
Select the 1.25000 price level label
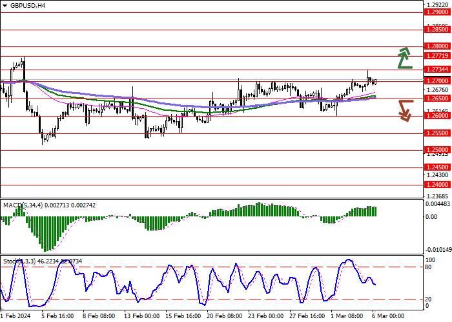coord(437,150)
